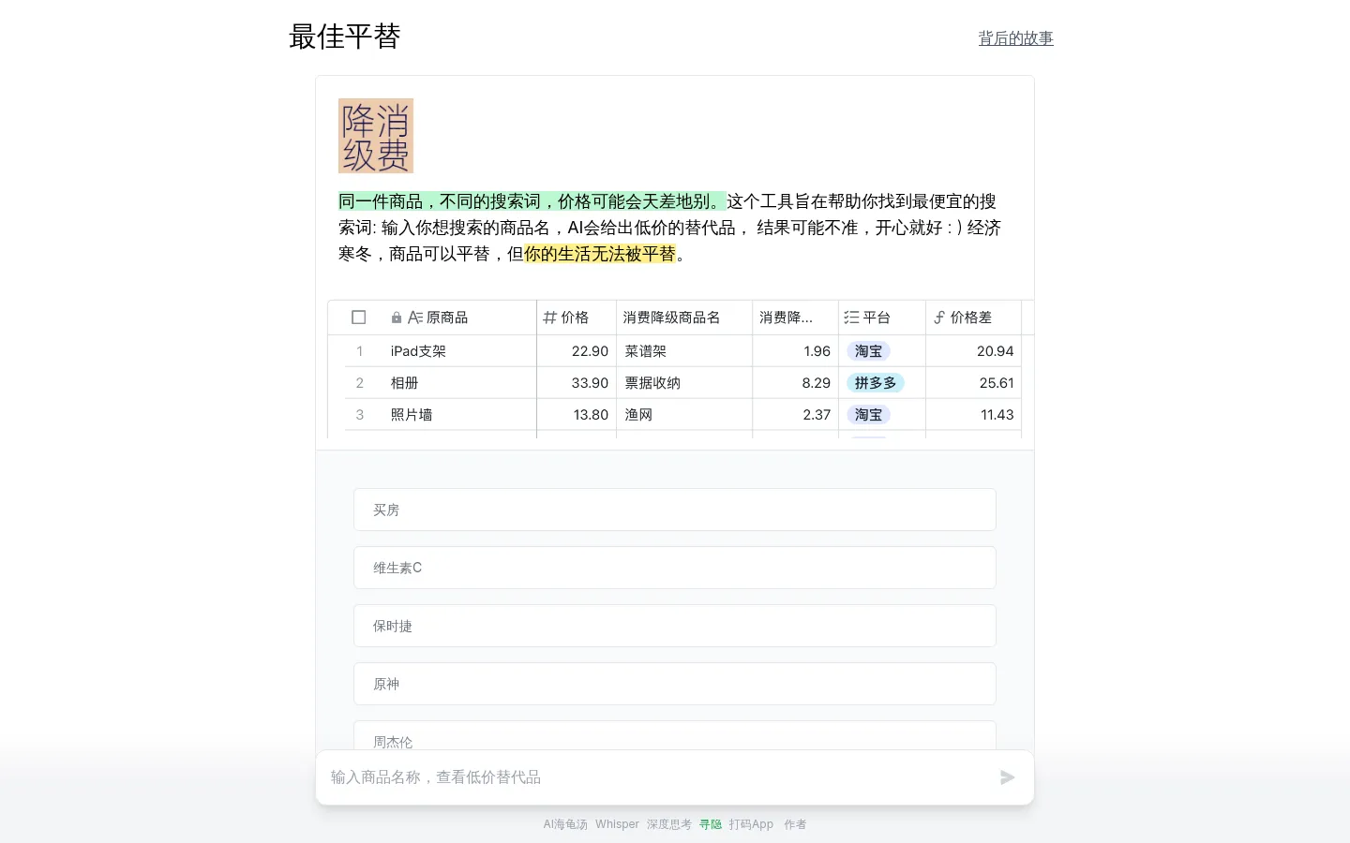Viewport: 1350px width, 843px height.
Task: Click the 13.80 price cell
Action: pyautogui.click(x=577, y=415)
